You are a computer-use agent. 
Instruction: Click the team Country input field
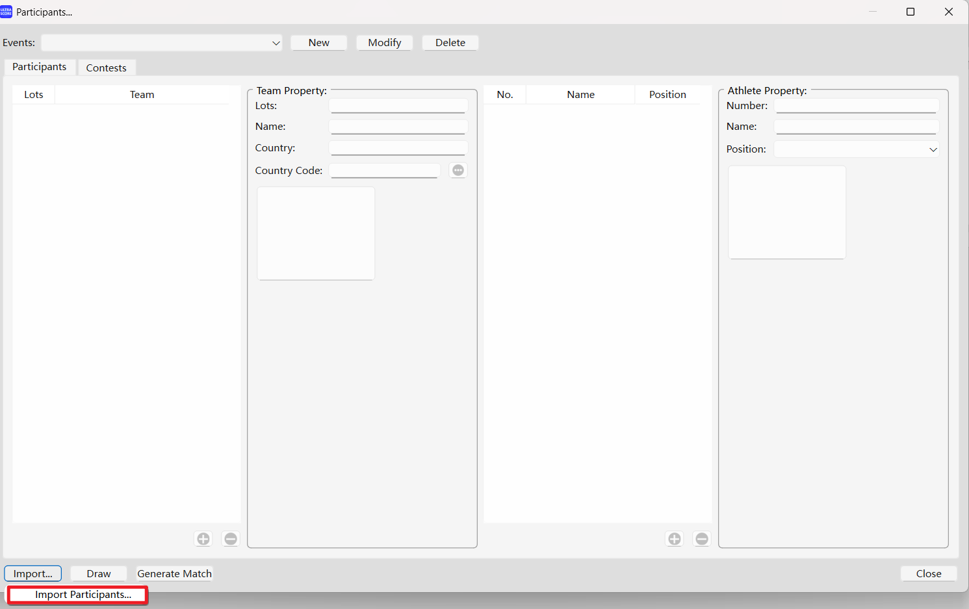398,148
